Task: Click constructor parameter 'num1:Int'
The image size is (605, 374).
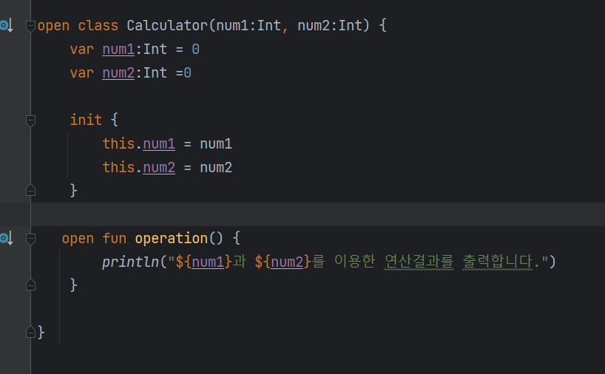Action: pos(248,25)
